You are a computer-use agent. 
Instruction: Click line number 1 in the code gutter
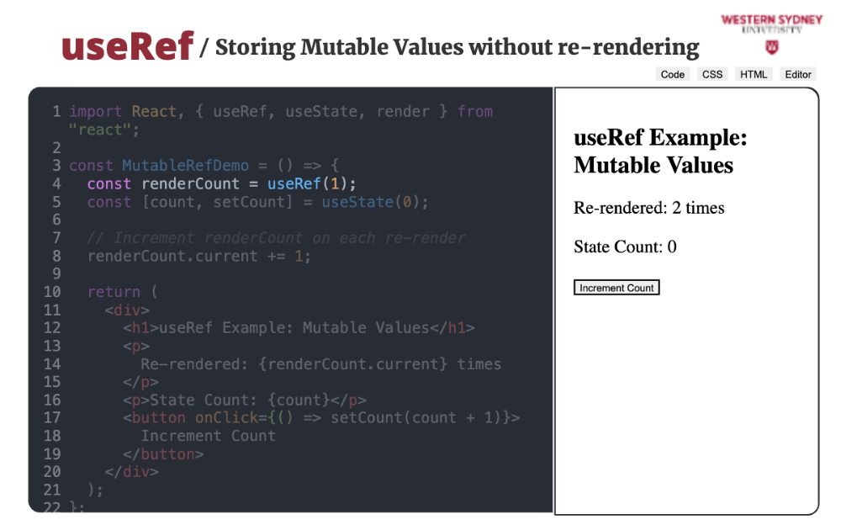(x=56, y=112)
